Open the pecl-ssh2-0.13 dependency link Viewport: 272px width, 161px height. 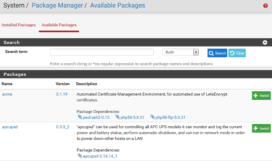tap(96, 118)
